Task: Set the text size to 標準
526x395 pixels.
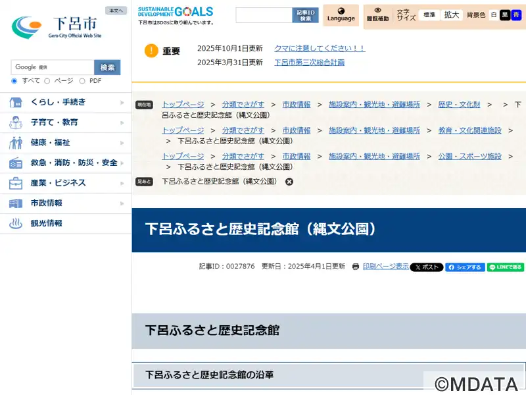Action: pyautogui.click(x=429, y=15)
